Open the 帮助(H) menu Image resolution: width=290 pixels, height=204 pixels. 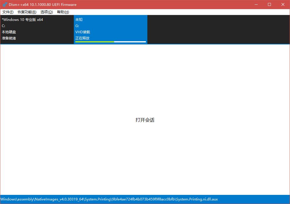tap(63, 12)
